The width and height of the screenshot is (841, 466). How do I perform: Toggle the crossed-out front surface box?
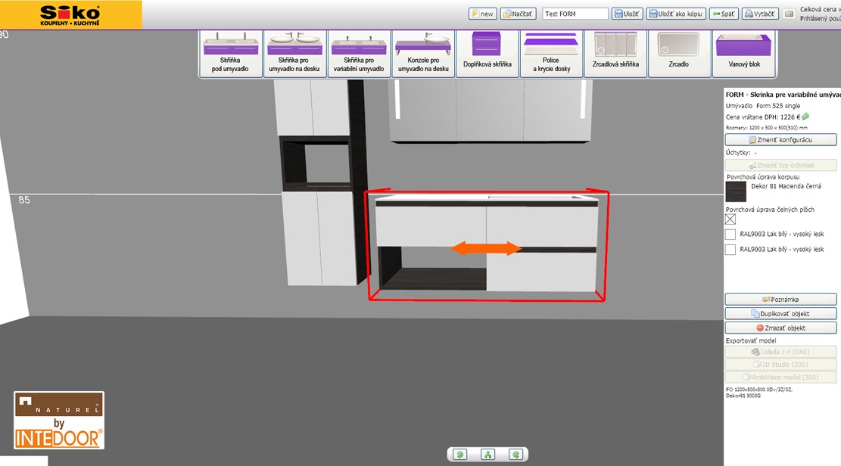coord(730,219)
